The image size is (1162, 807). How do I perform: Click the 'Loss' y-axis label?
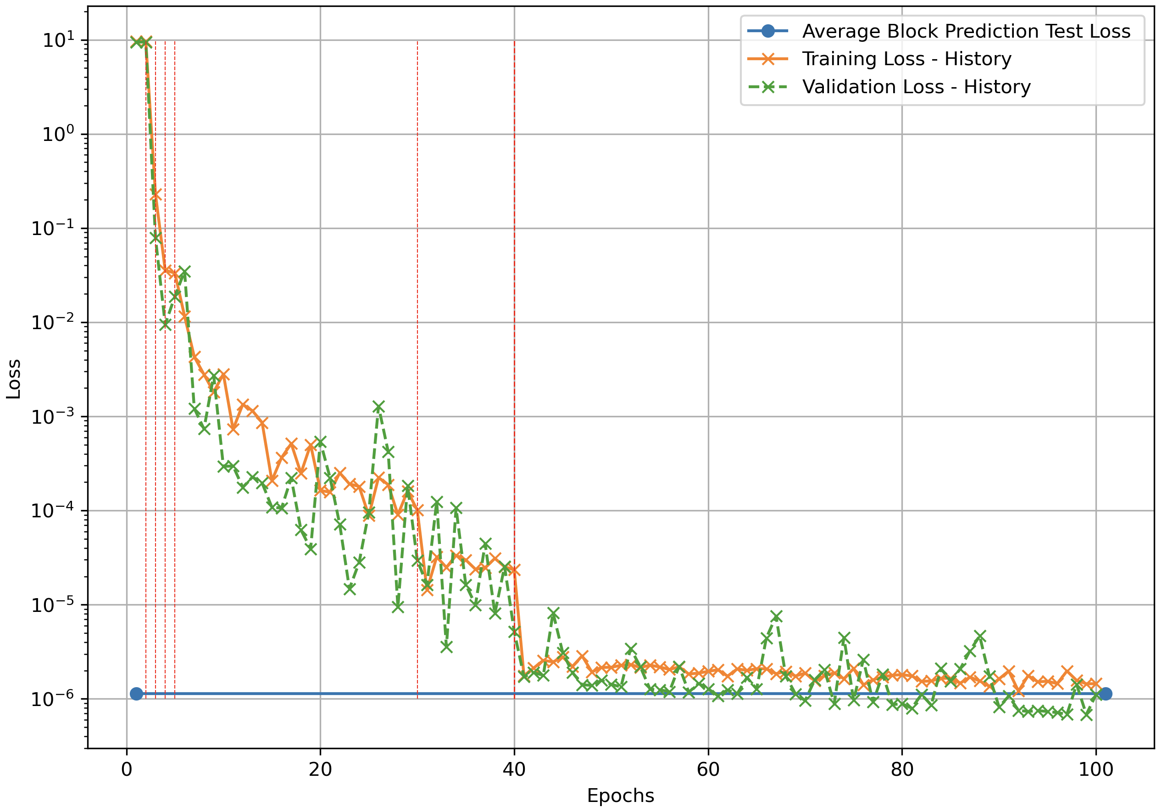[x=14, y=379]
